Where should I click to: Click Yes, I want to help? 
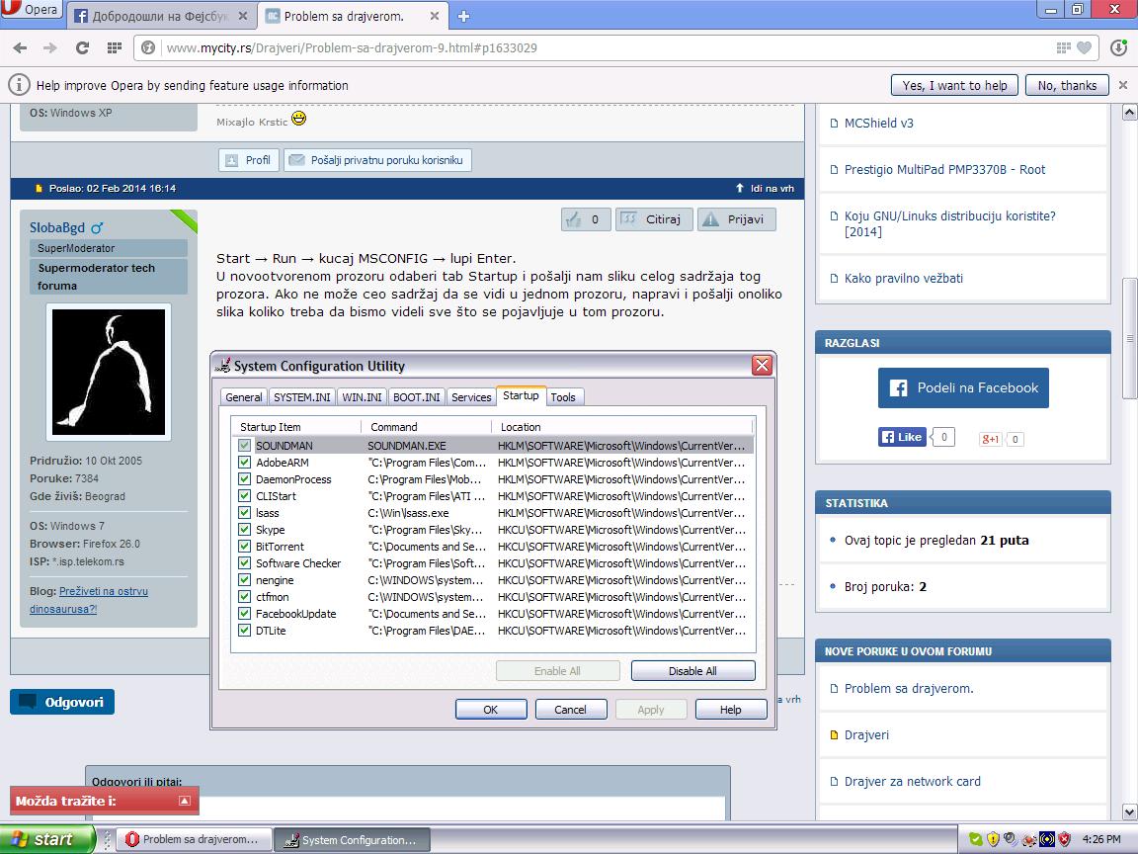pos(954,85)
